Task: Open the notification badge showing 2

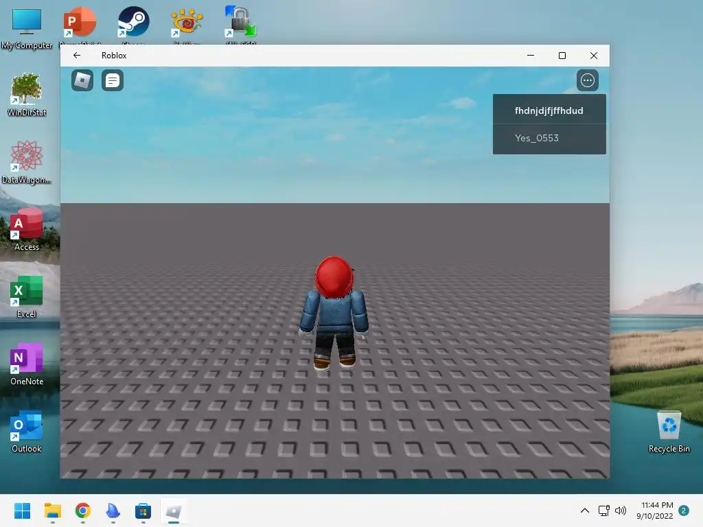Action: point(684,511)
